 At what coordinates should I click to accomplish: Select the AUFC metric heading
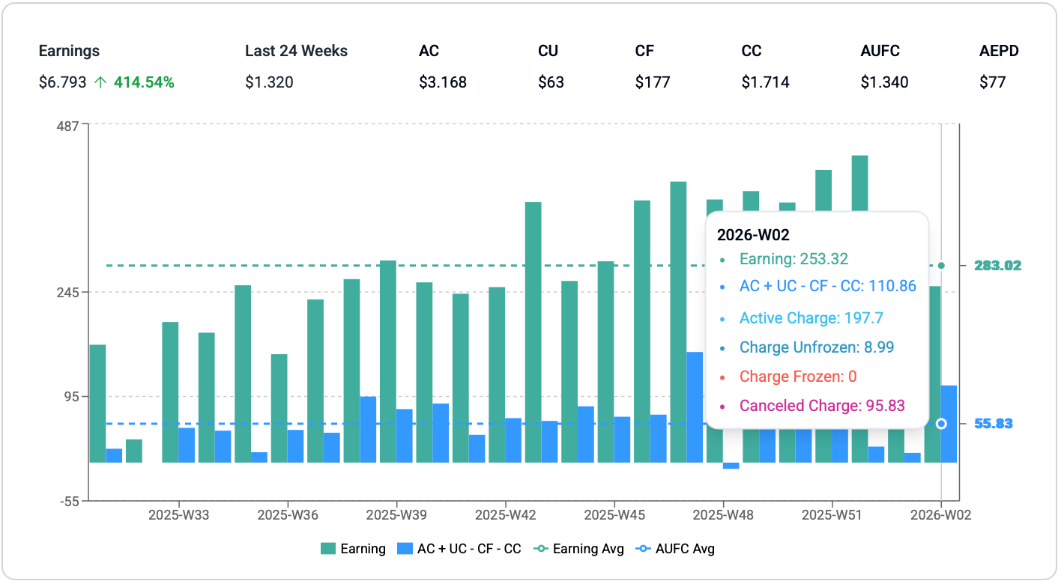pyautogui.click(x=880, y=51)
